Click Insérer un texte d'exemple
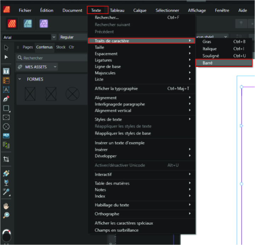 coord(141,143)
